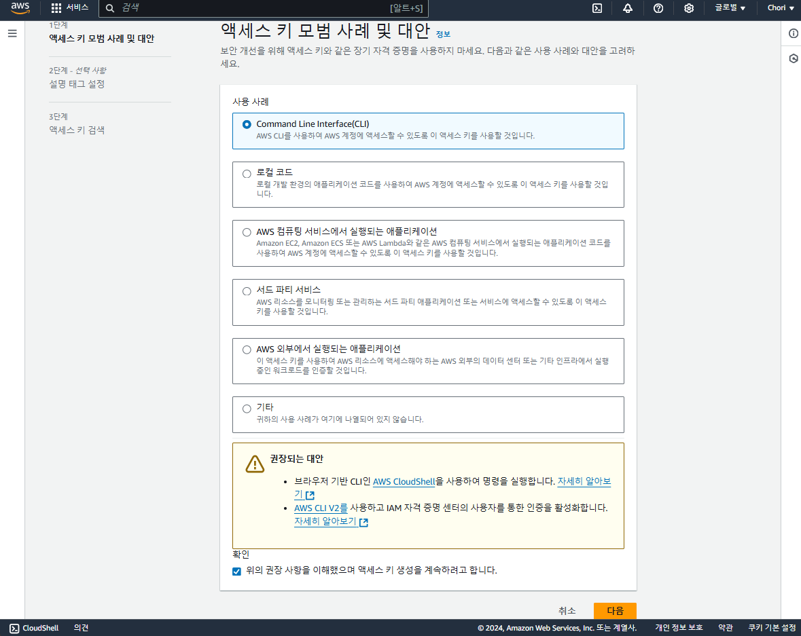
Task: Select Command Line Interface(CLI) radio option
Action: (x=247, y=124)
